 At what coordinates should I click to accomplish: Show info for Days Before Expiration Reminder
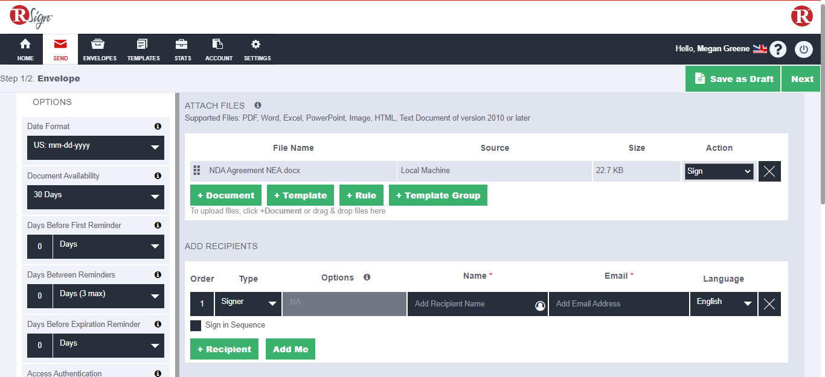point(158,324)
